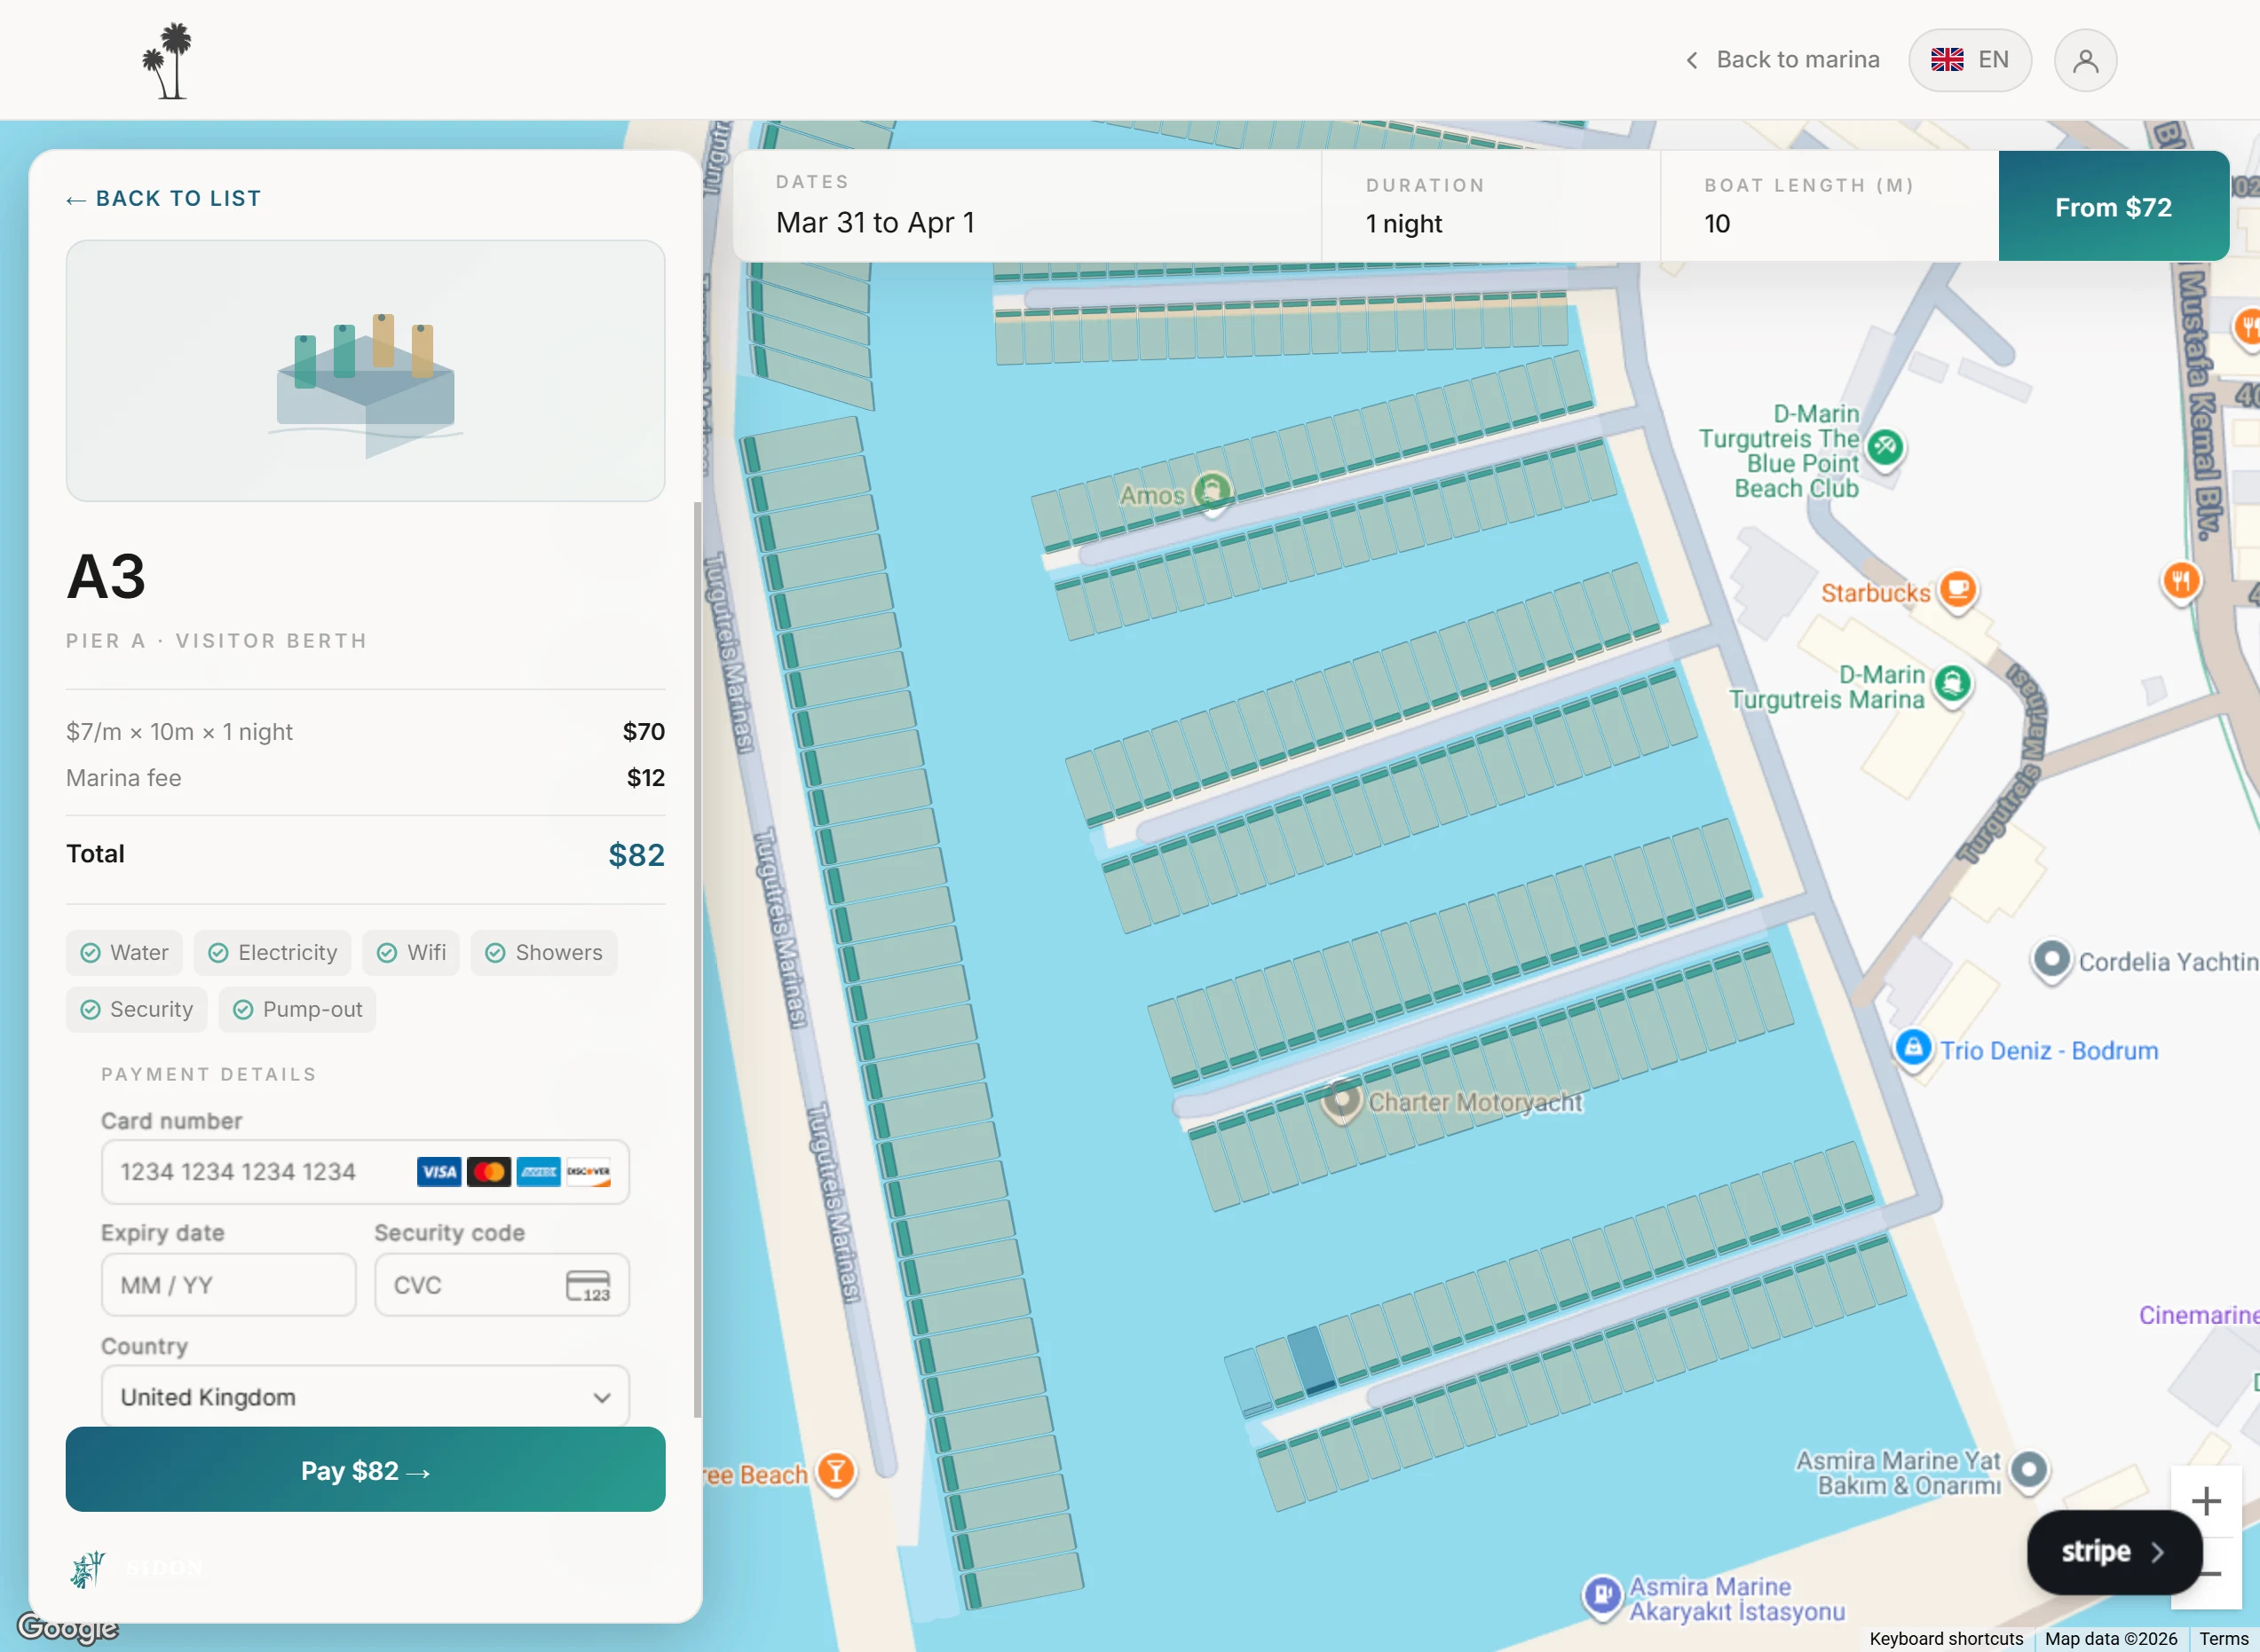2260x1652 pixels.
Task: Click the Charter Motoryacht marker
Action: (1340, 1102)
